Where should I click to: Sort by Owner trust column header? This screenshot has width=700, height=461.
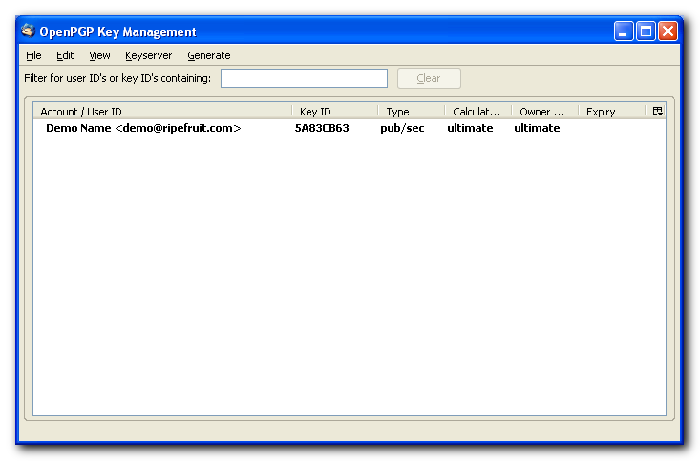544,112
